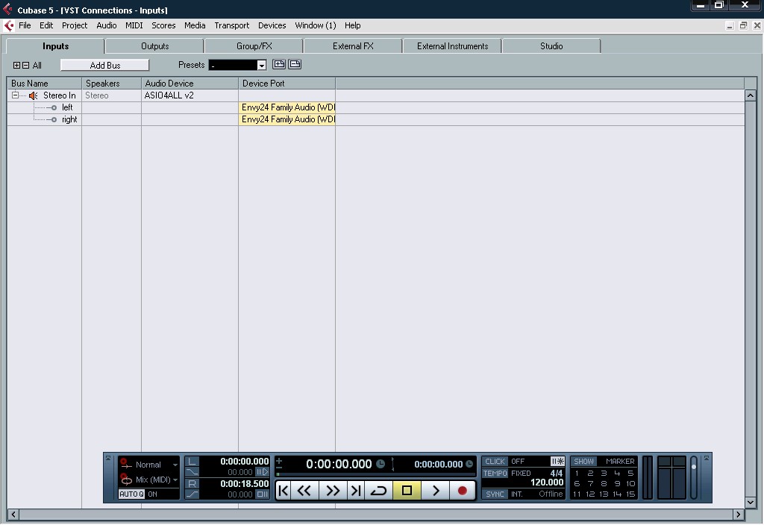The height and width of the screenshot is (525, 764).
Task: Toggle the punch out button
Action: click(192, 494)
